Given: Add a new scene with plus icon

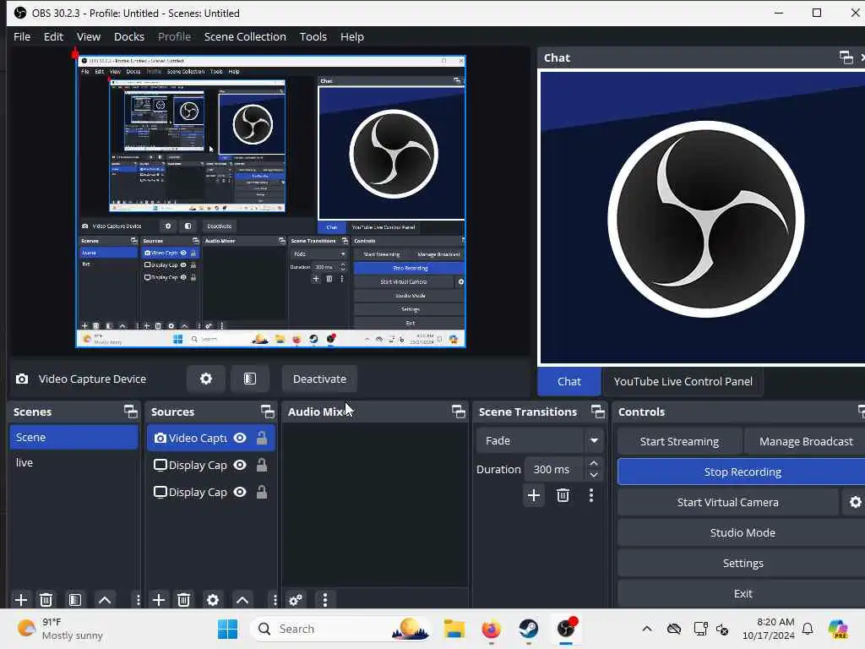Looking at the screenshot, I should 21,599.
